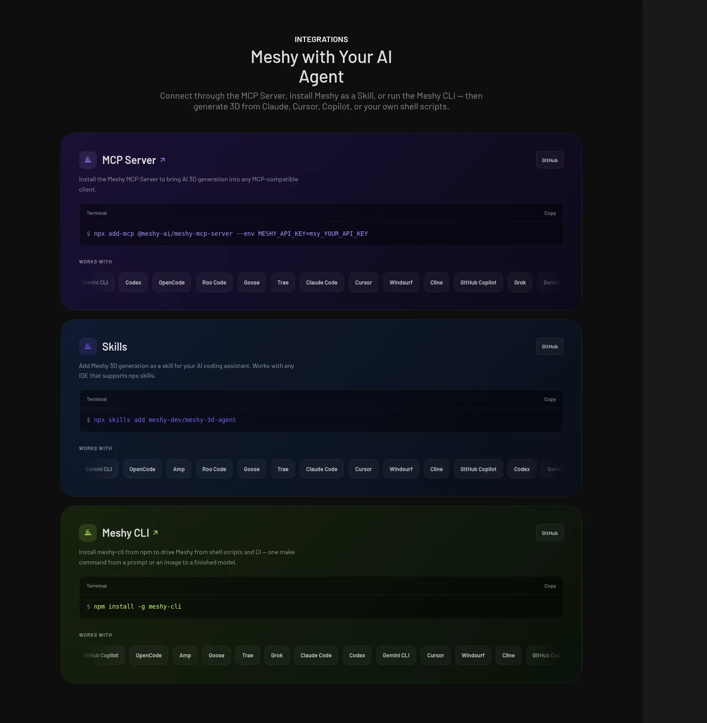Image resolution: width=707 pixels, height=723 pixels.
Task: Click Claude Code in the MCP Server card
Action: [322, 282]
